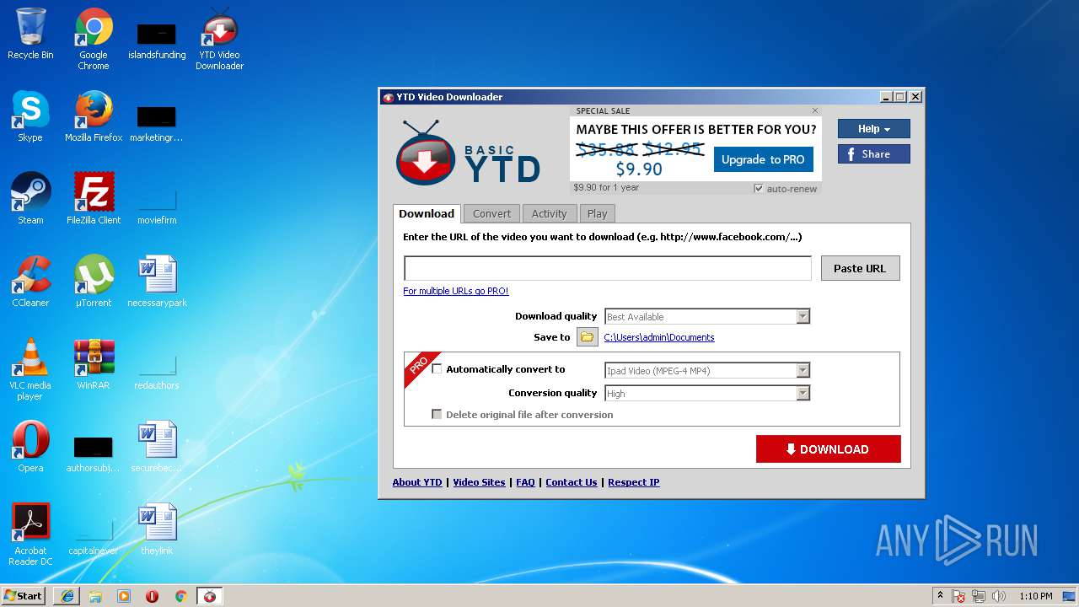Open the C:\Users\admin\Documents path link
This screenshot has width=1079, height=607.
click(x=659, y=337)
